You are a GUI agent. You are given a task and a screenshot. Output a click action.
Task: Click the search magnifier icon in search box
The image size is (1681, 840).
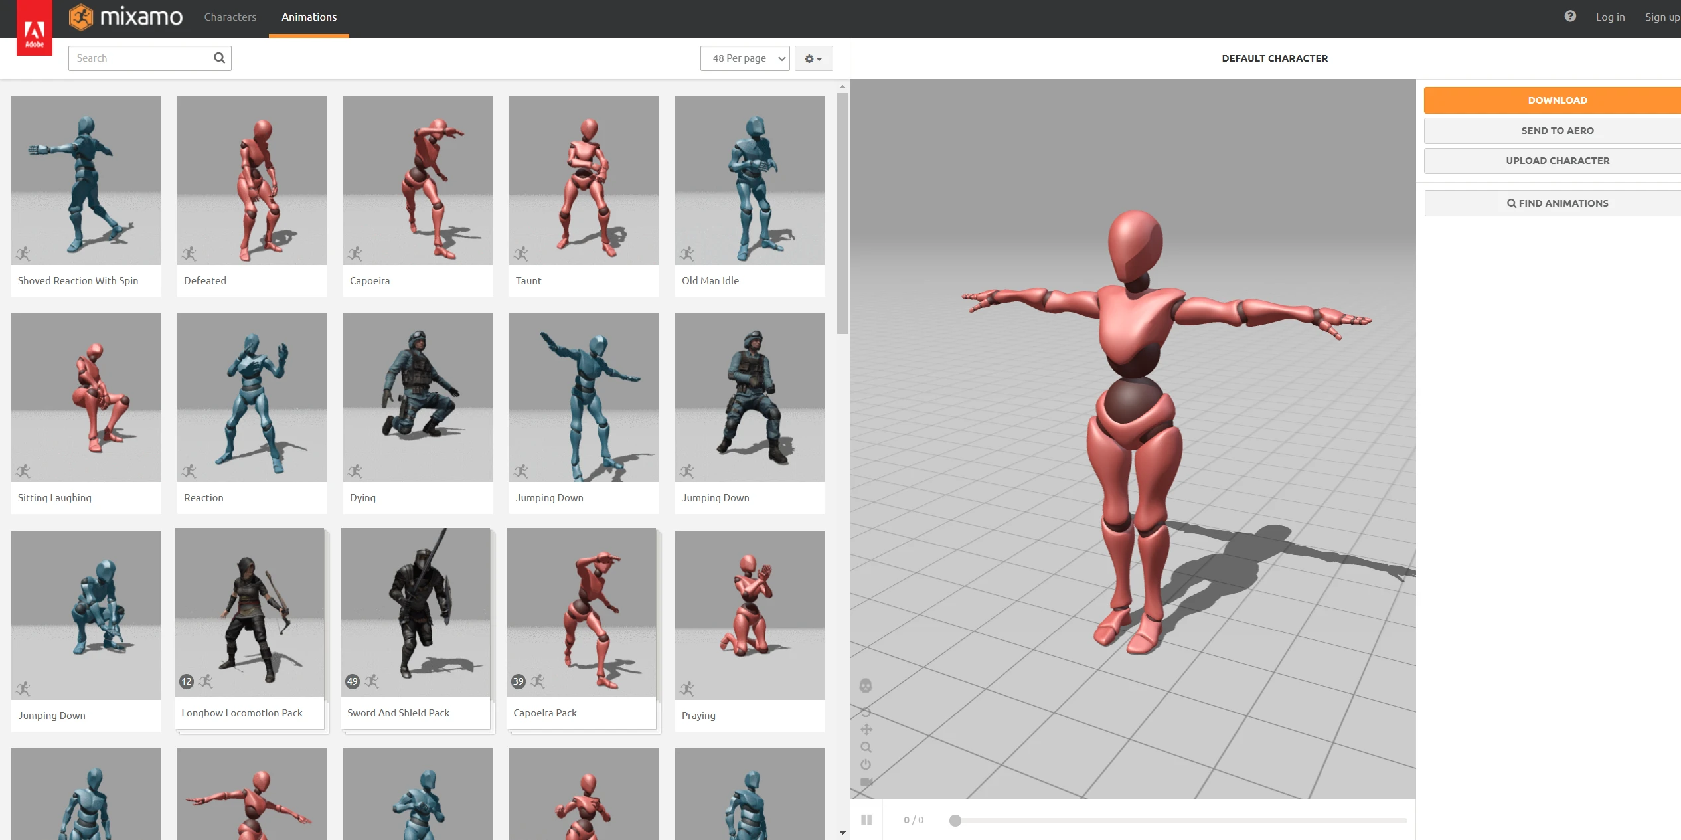click(x=219, y=58)
